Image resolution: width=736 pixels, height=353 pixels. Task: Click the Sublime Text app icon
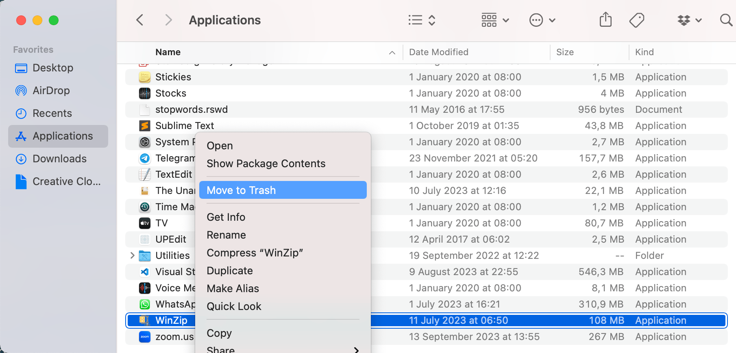point(145,126)
